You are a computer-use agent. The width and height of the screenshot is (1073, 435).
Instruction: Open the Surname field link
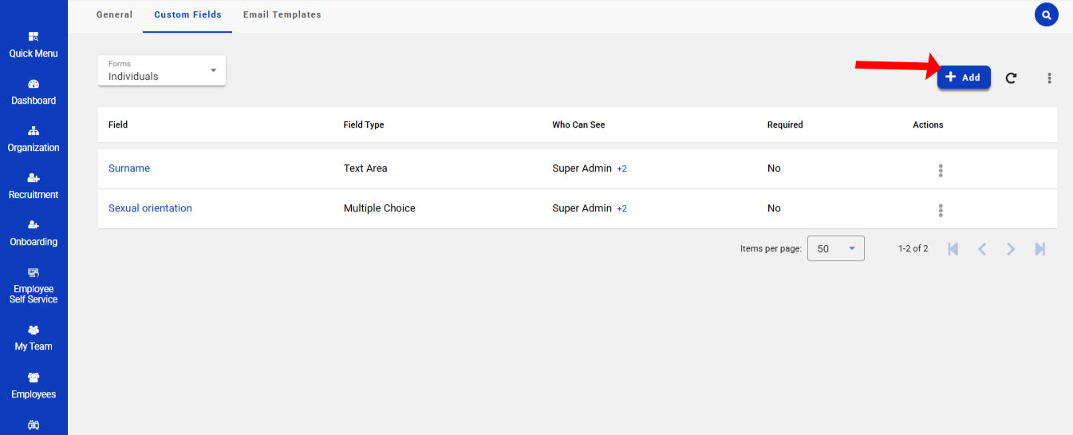pos(129,168)
